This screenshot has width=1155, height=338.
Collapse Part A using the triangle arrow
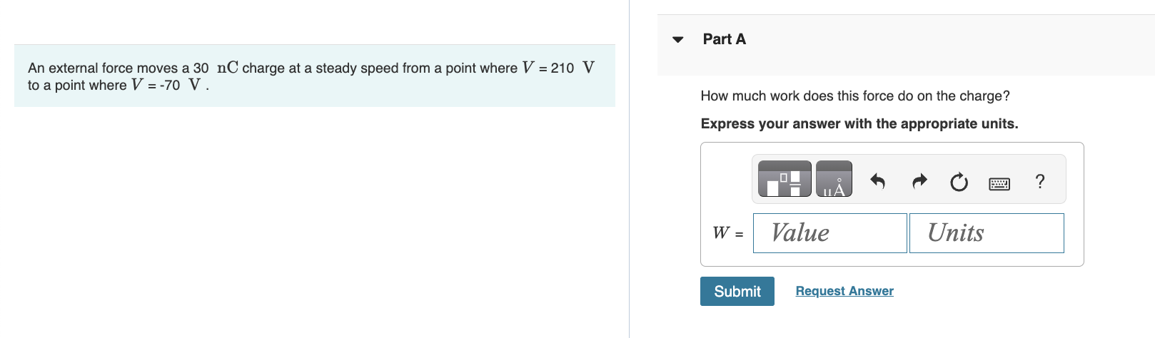click(678, 39)
